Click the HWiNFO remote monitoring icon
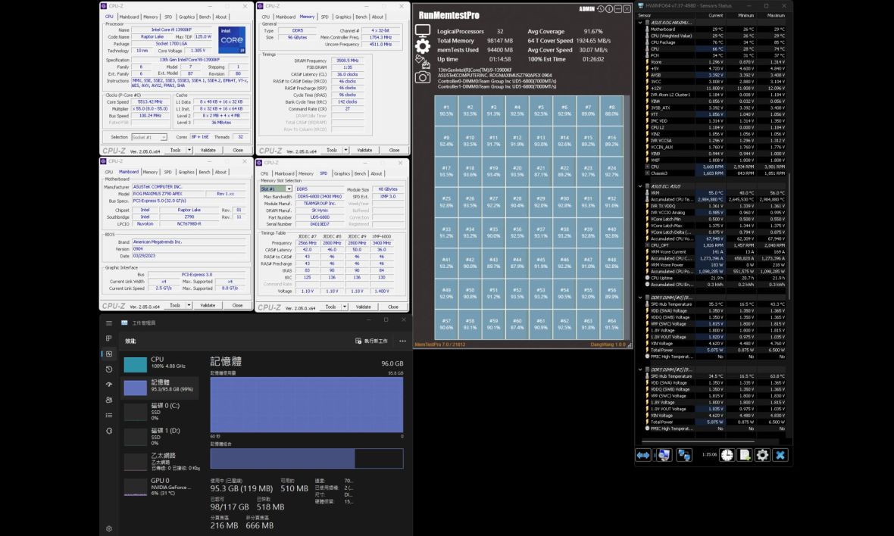Screen dimensions: 894x536 point(685,455)
